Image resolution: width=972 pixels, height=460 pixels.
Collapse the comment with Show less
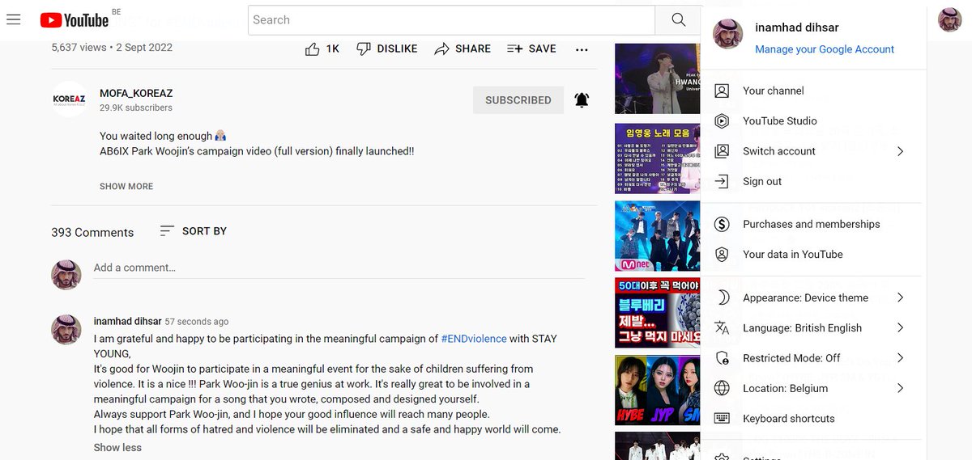pos(117,447)
